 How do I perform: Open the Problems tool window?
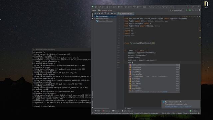[106, 111]
